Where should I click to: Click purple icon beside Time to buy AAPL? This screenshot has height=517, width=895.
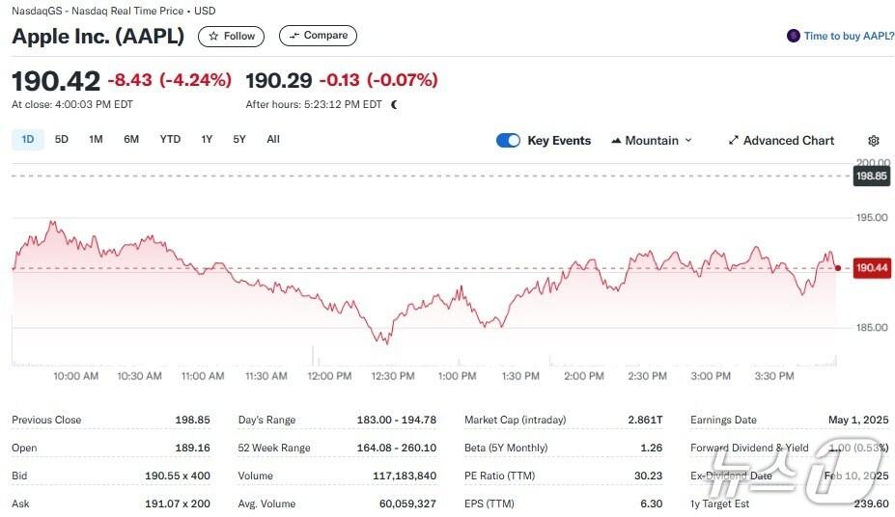794,36
